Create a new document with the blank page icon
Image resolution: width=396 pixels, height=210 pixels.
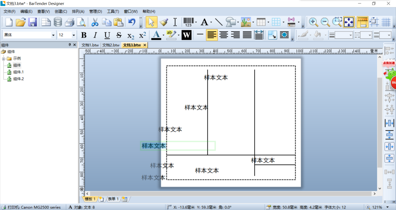pyautogui.click(x=9, y=22)
